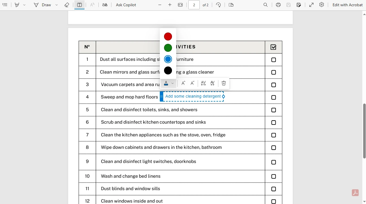Select the Highlight tool
This screenshot has height=204, width=366.
click(x=17, y=5)
